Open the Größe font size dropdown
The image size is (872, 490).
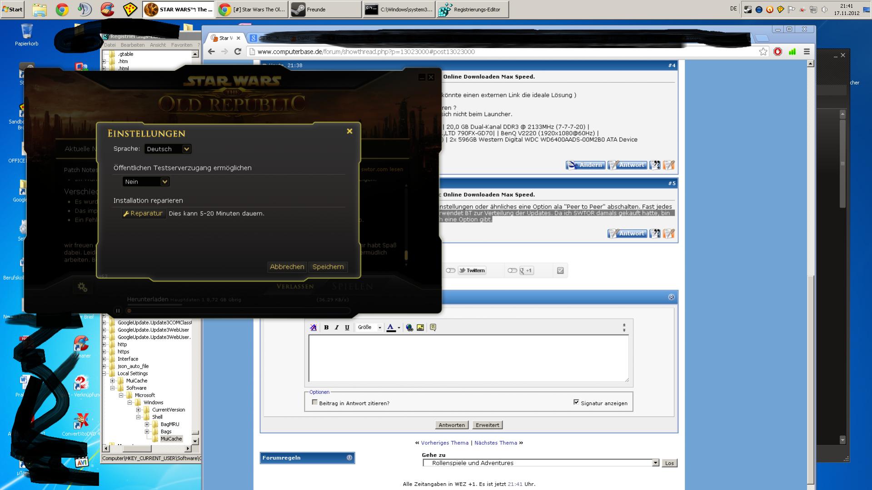[369, 327]
